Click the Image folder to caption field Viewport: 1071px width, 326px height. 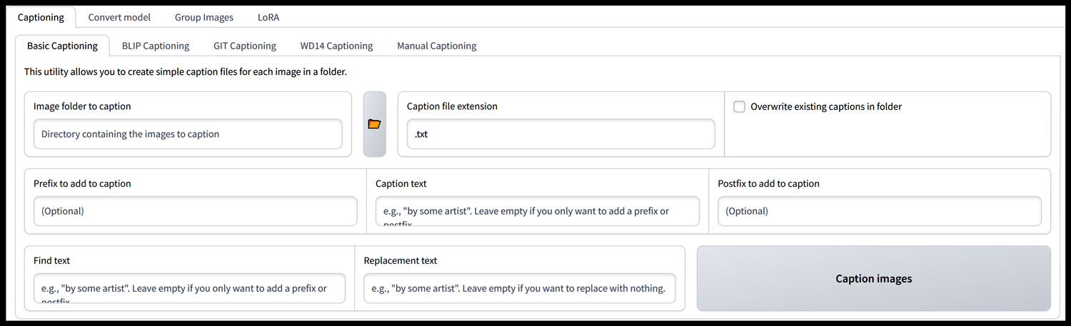pyautogui.click(x=188, y=134)
